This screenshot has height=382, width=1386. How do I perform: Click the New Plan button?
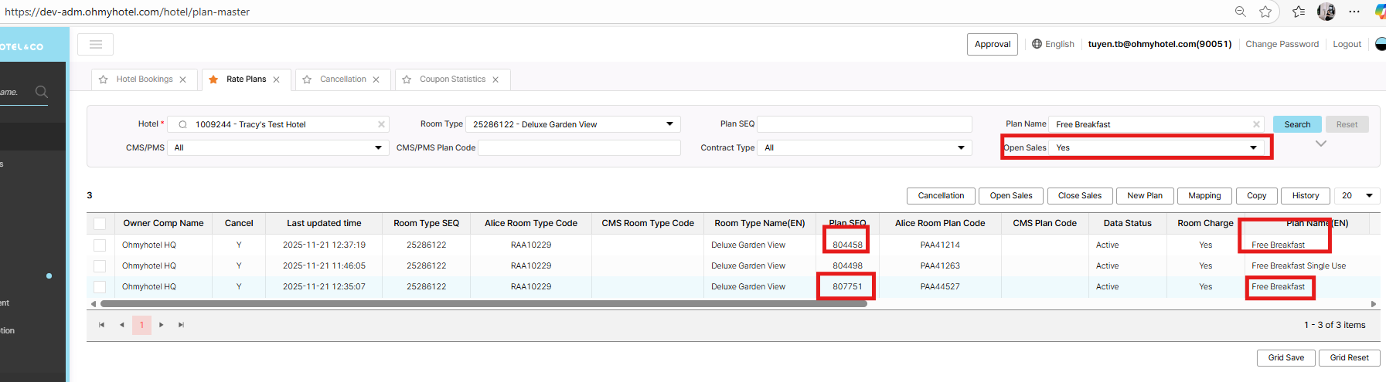click(1144, 195)
